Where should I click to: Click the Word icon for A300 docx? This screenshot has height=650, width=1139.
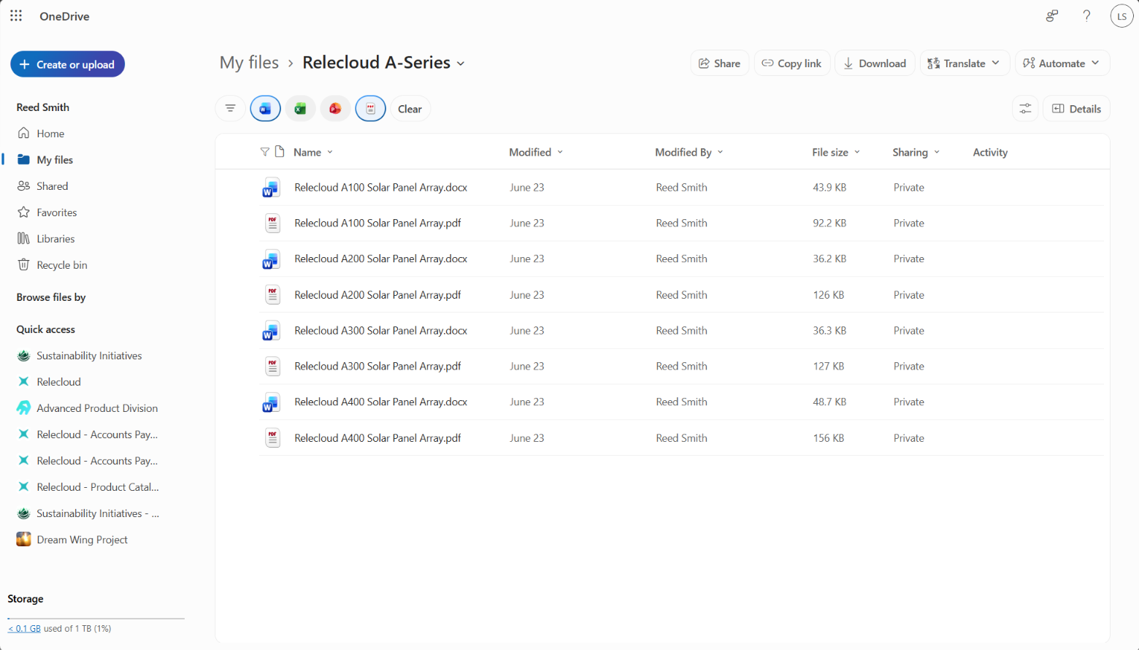coord(272,331)
